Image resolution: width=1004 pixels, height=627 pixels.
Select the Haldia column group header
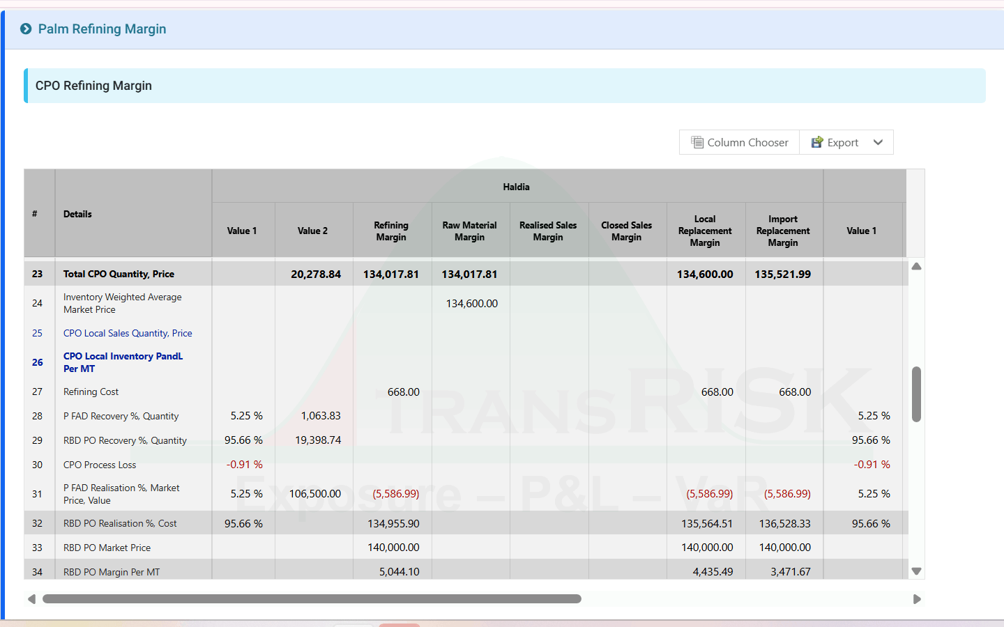517,187
